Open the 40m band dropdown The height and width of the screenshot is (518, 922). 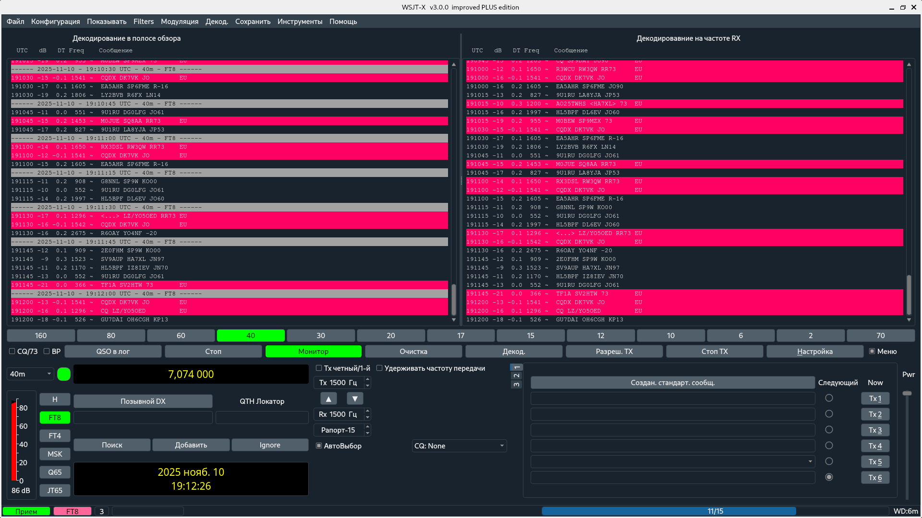[x=30, y=374]
